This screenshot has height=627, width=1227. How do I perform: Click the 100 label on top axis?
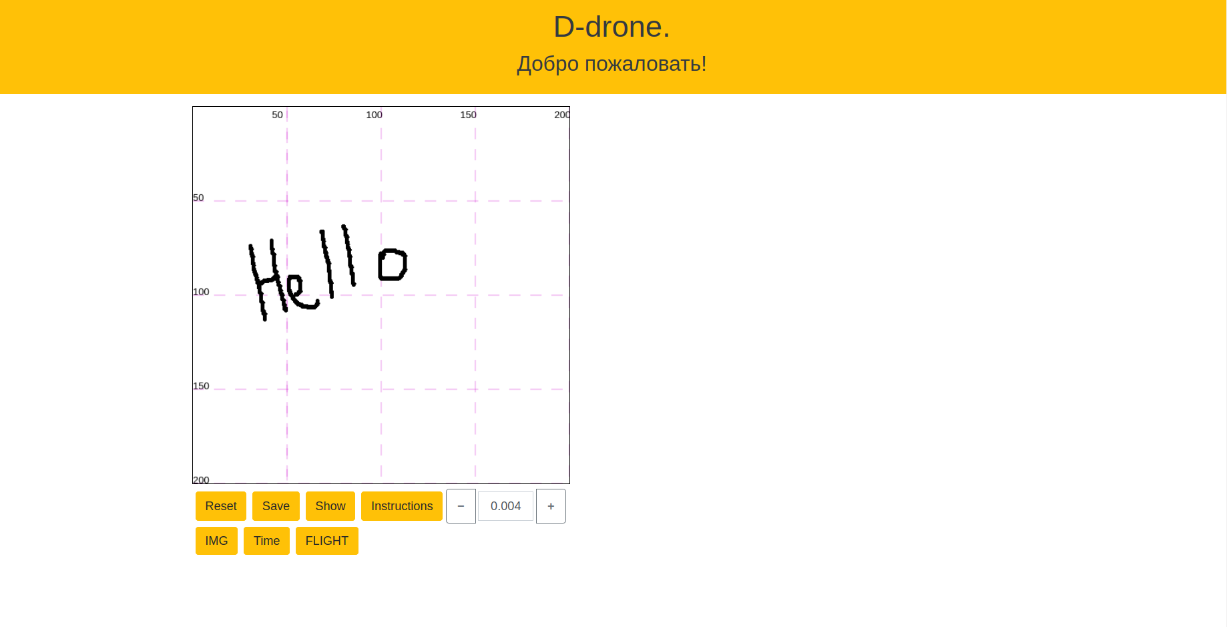point(374,115)
